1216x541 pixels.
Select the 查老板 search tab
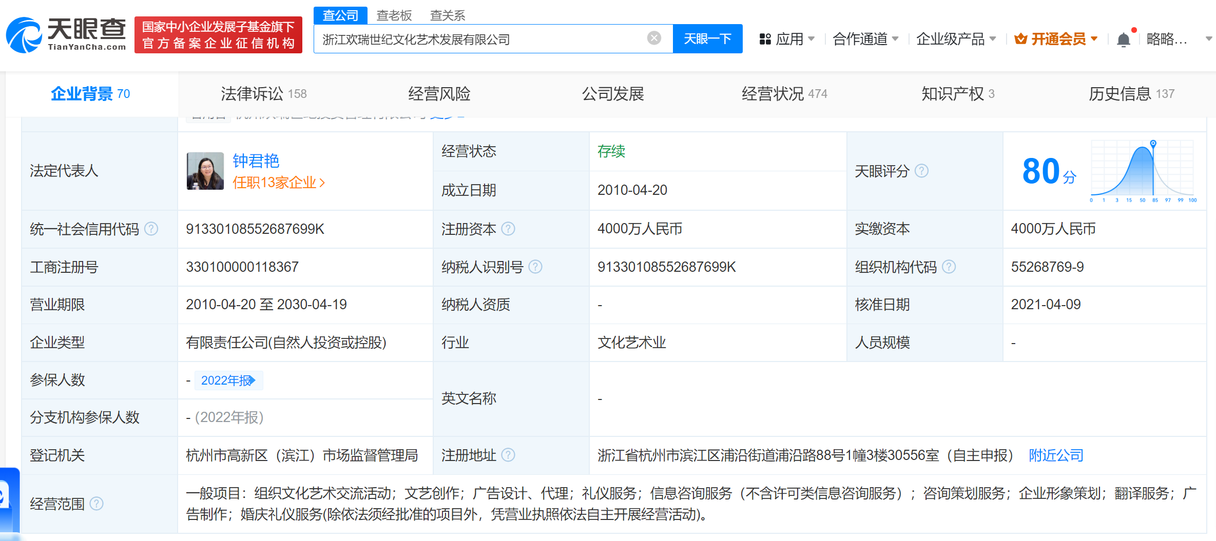coord(394,15)
